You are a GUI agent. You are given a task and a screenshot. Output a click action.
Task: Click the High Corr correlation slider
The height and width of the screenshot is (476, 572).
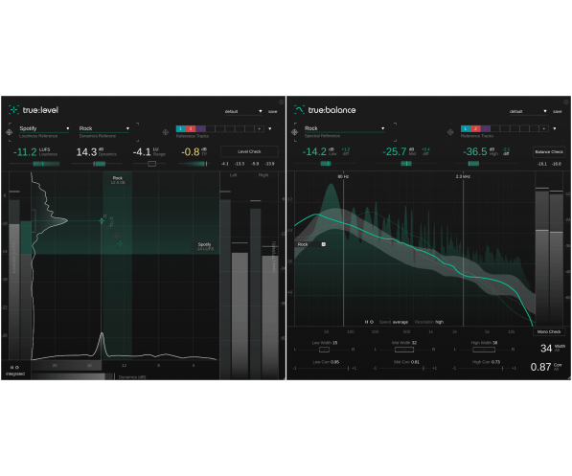click(x=484, y=369)
